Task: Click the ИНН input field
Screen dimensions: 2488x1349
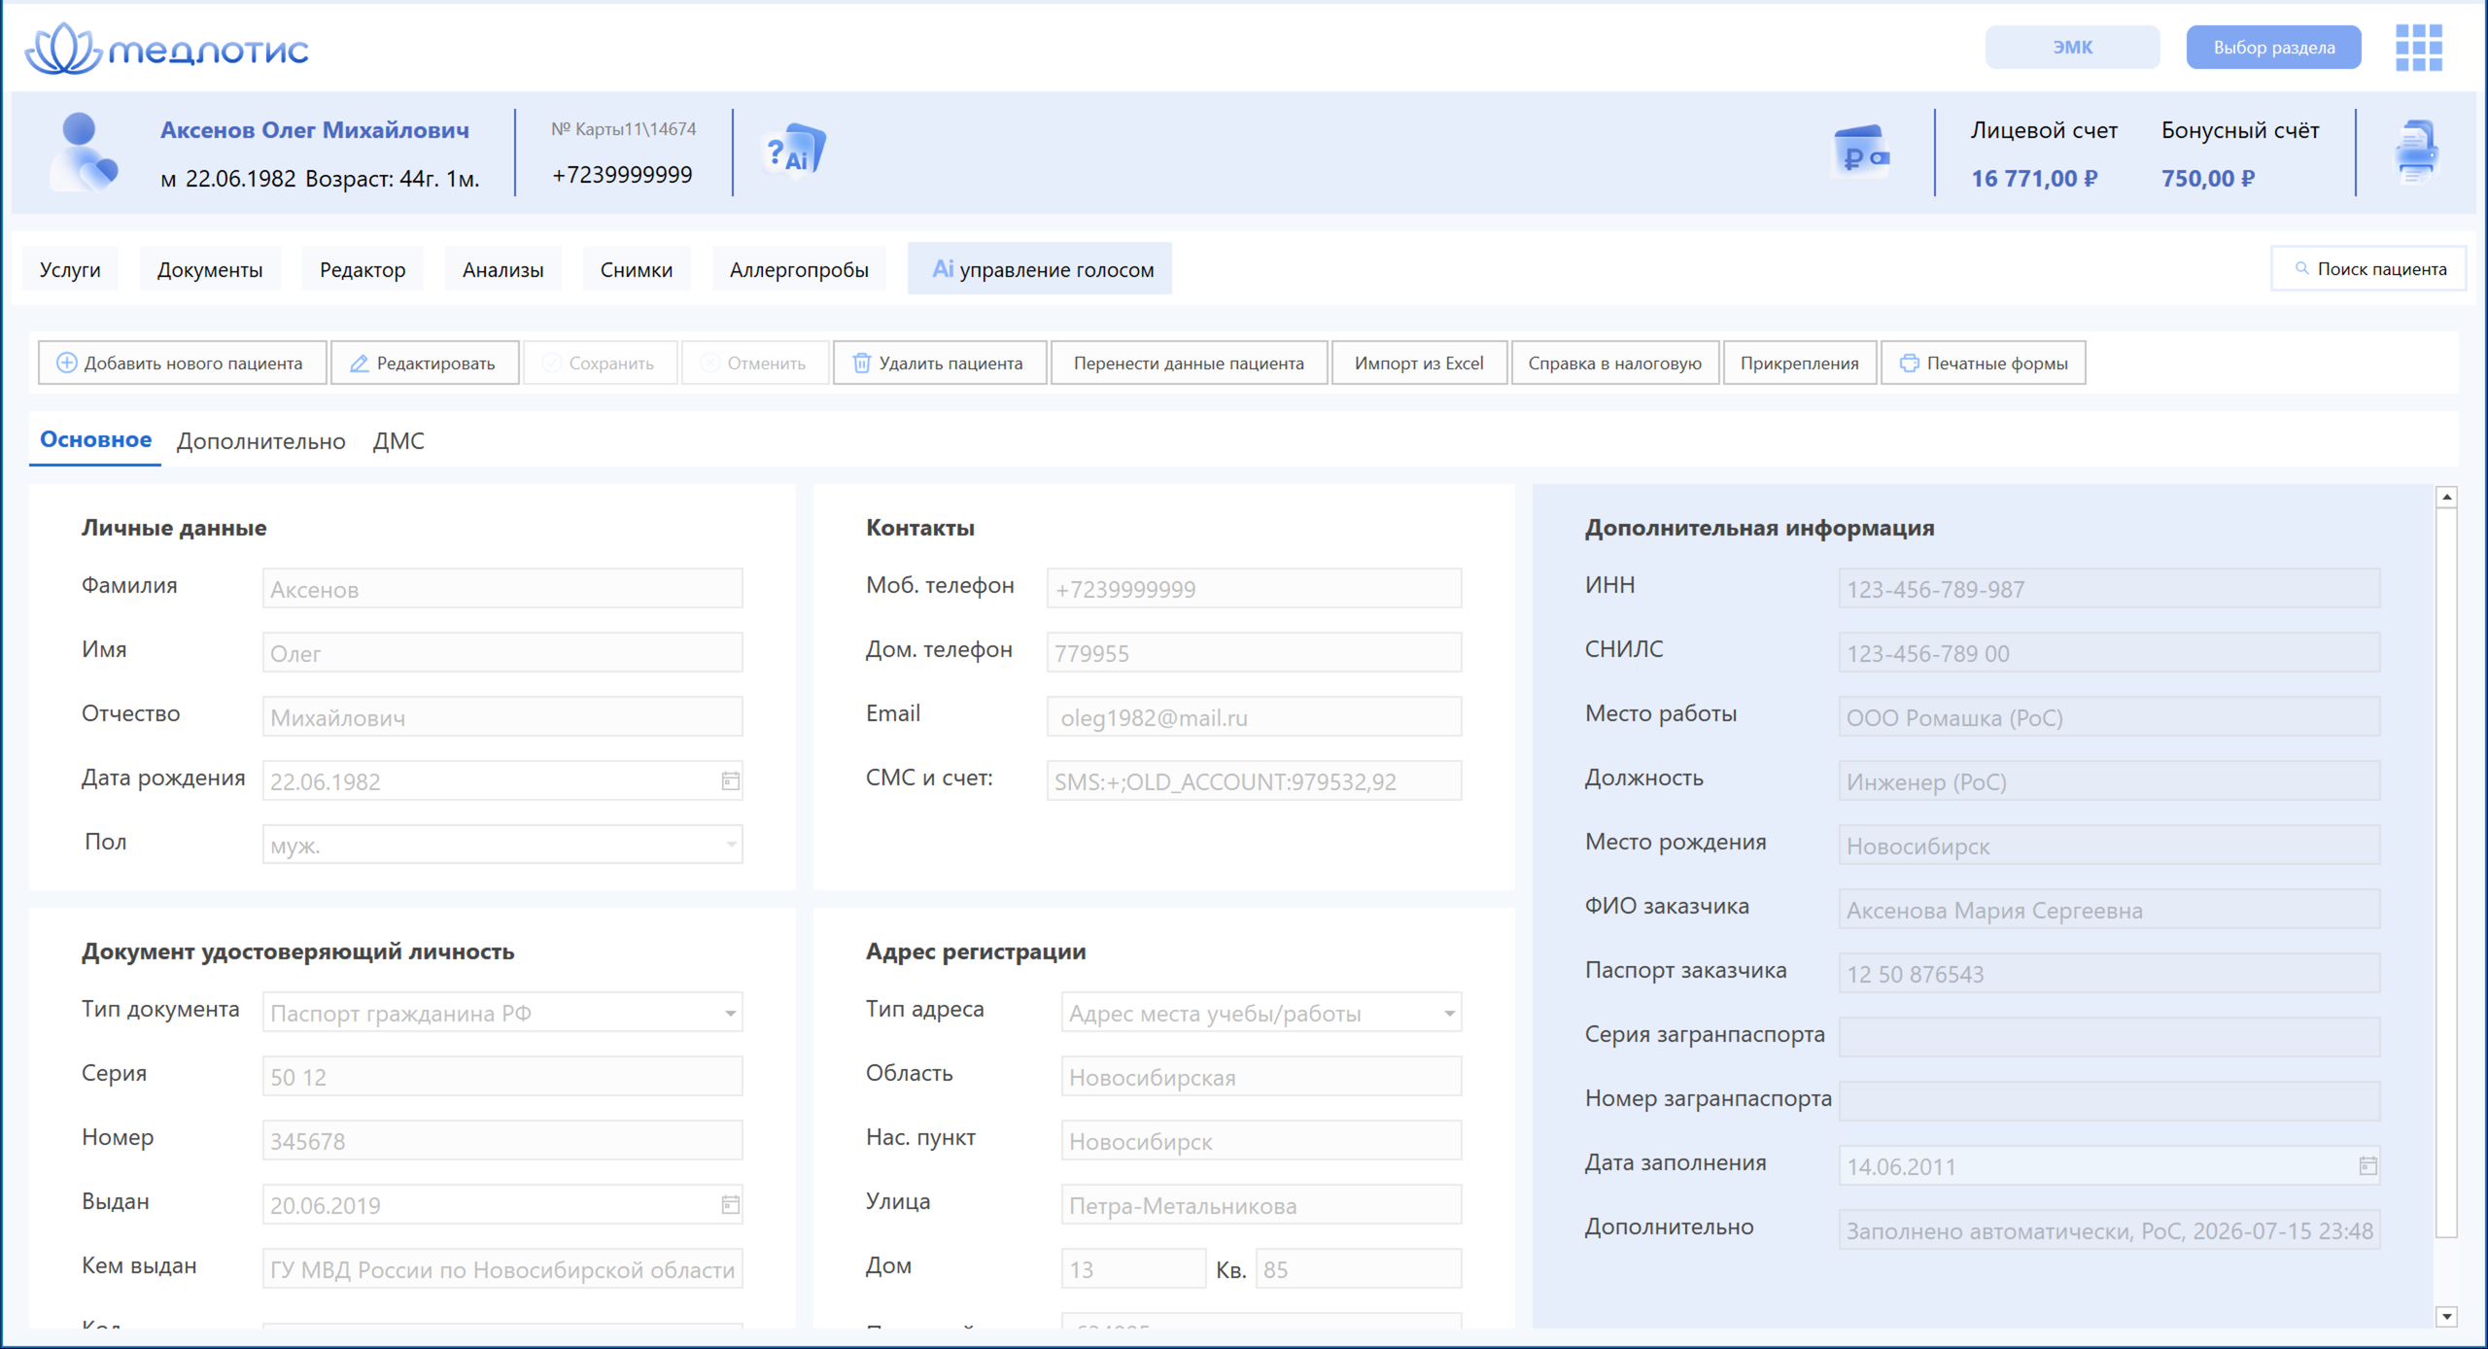Action: click(2108, 589)
